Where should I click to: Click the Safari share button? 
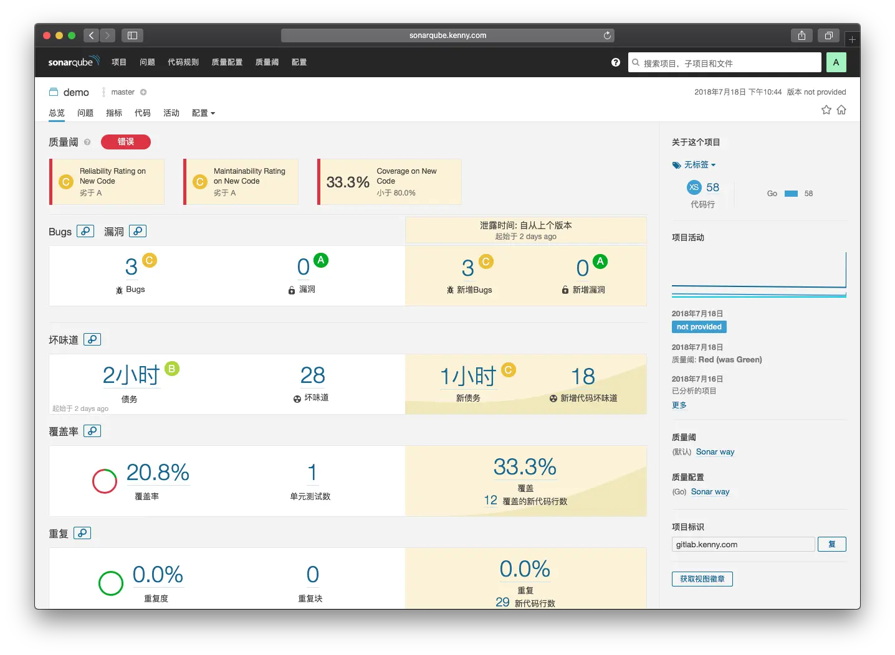[x=802, y=35]
